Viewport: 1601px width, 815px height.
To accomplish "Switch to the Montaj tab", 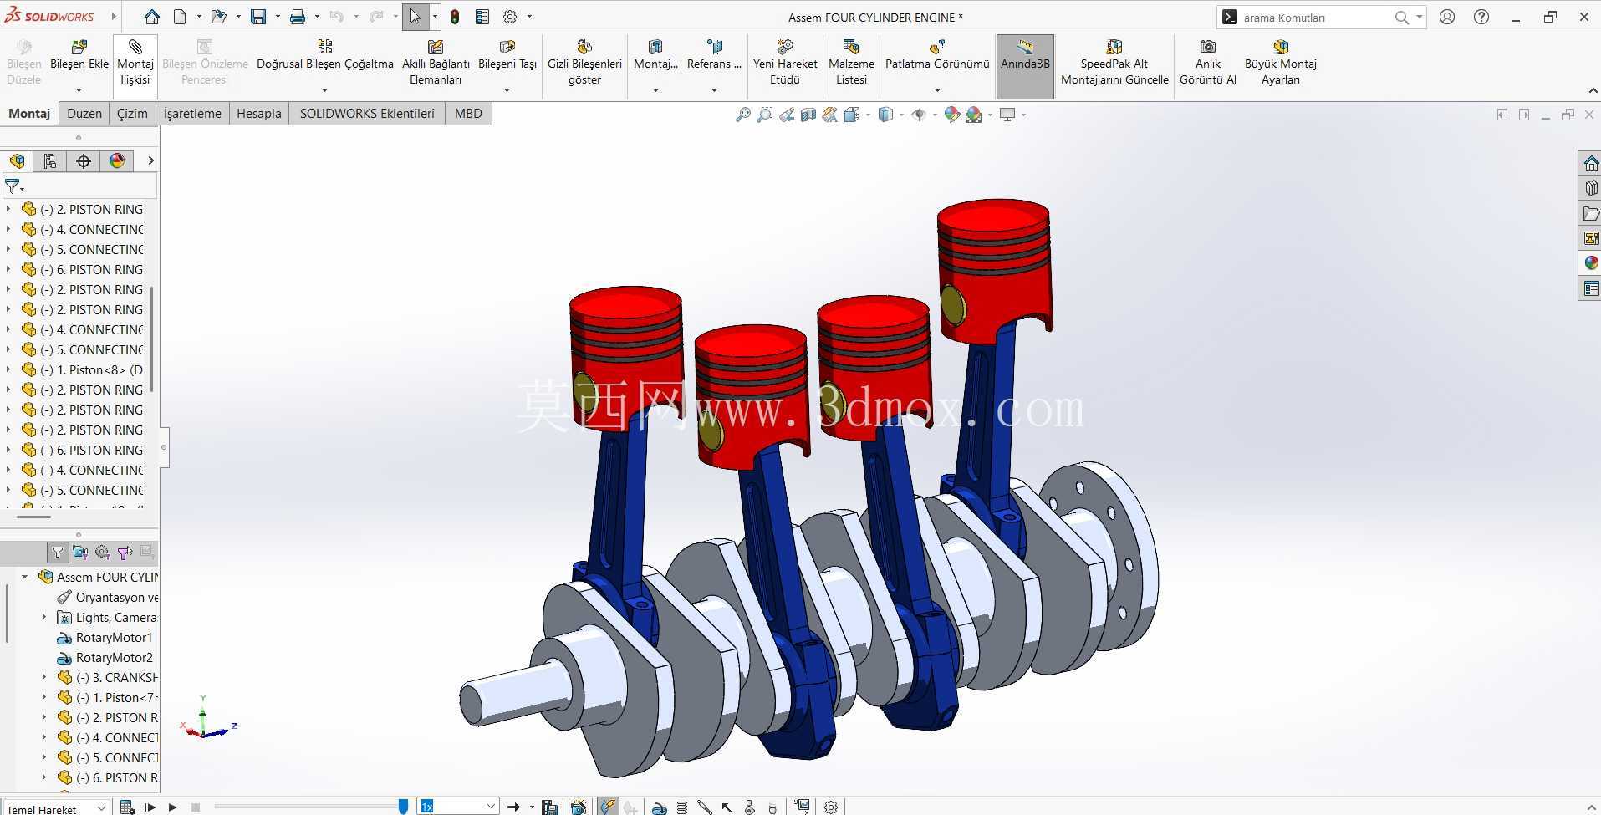I will [29, 114].
